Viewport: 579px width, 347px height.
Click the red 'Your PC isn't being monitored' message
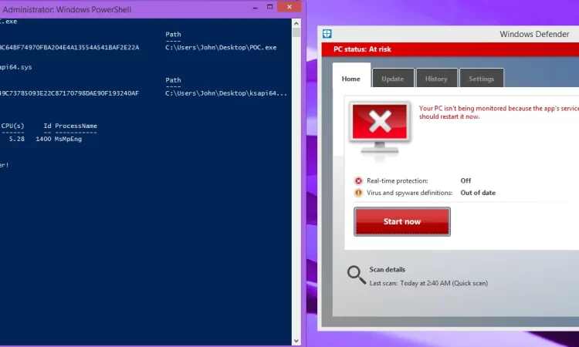[499, 113]
